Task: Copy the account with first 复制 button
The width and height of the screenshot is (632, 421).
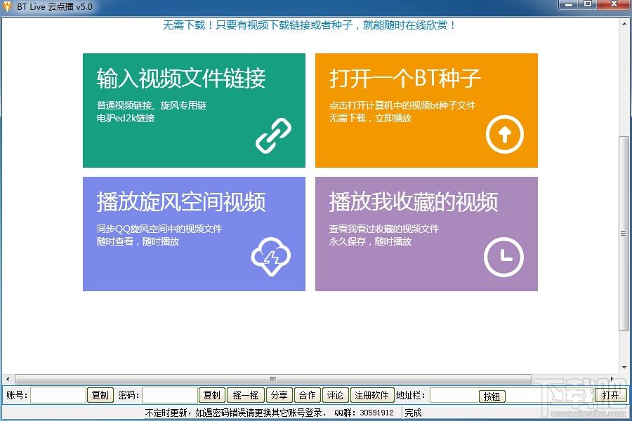Action: [x=100, y=395]
